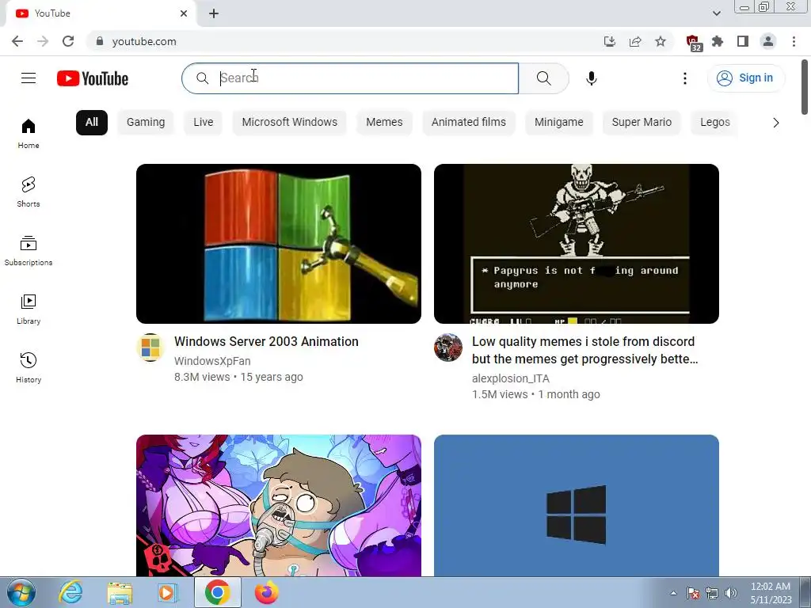Select the Animated films filter chip
811x608 pixels.
[469, 123]
